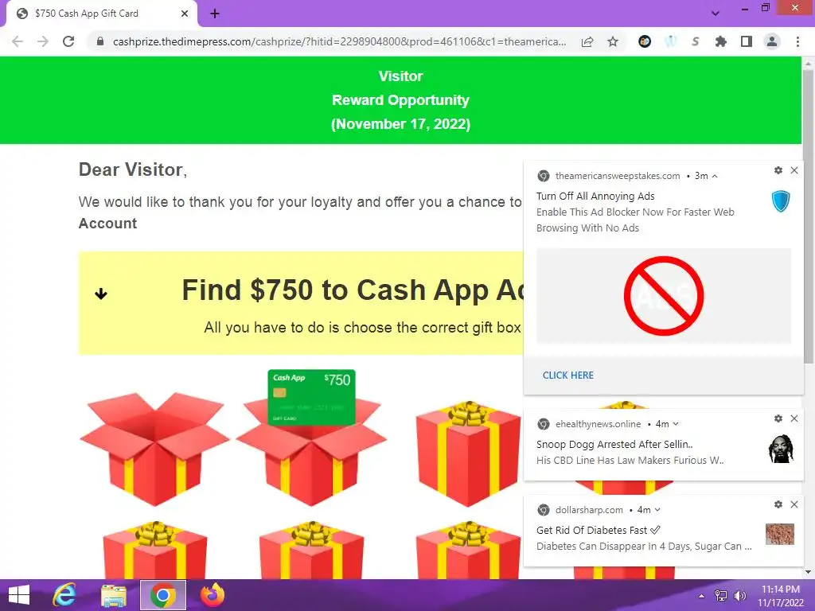Expand the dollarsharp.com notification chevron
815x611 pixels.
point(657,510)
